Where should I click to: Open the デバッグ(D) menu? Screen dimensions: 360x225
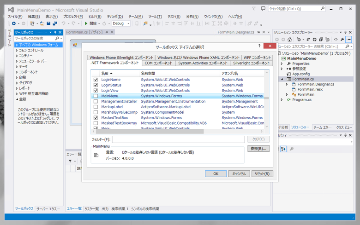pyautogui.click(x=115, y=17)
